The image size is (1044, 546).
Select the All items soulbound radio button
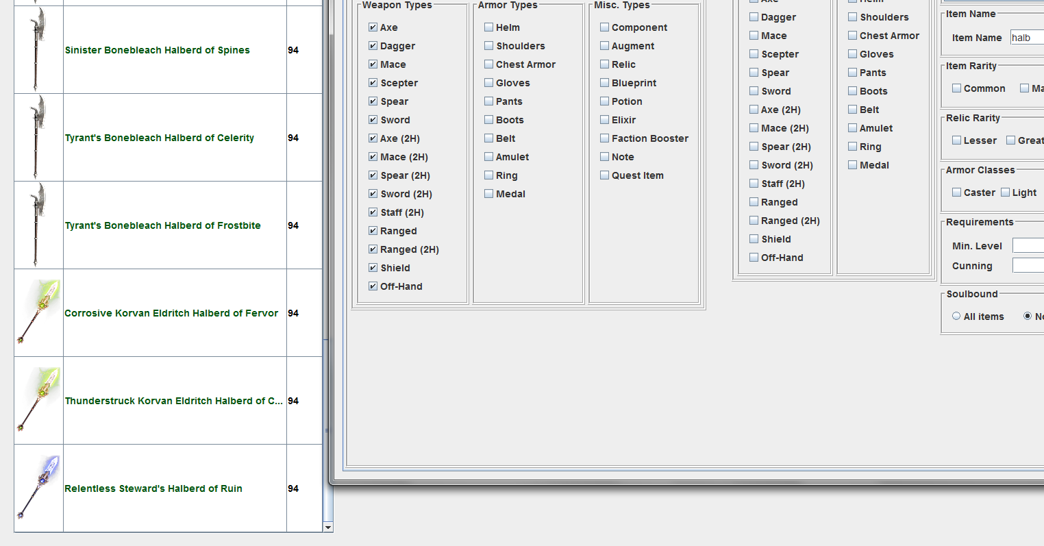[956, 317]
